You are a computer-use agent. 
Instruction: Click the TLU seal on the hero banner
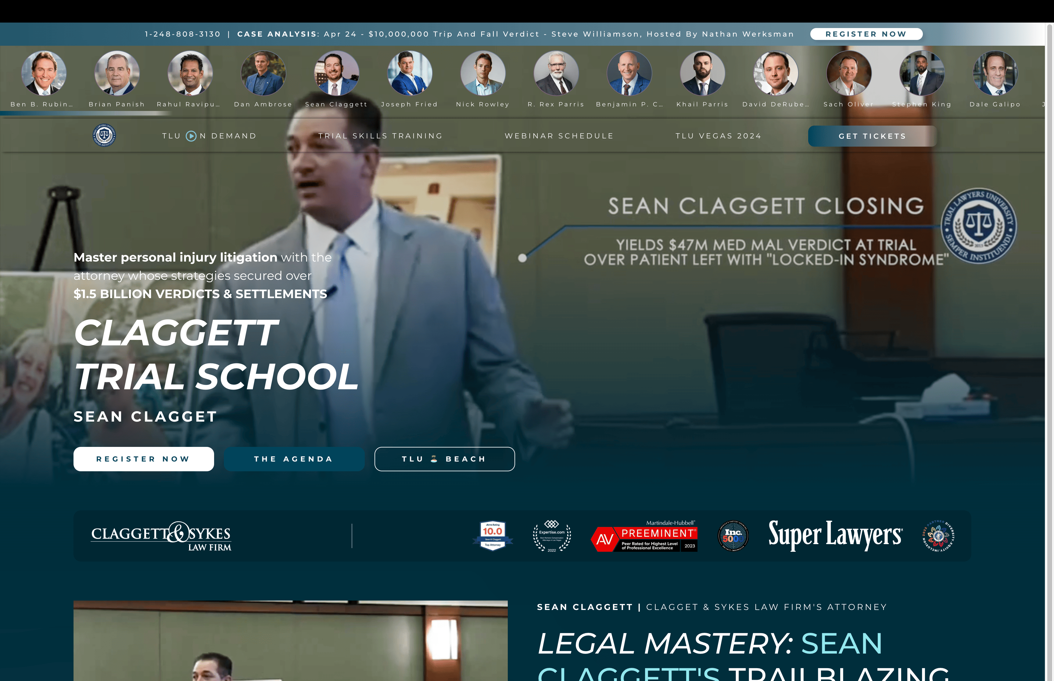point(979,226)
